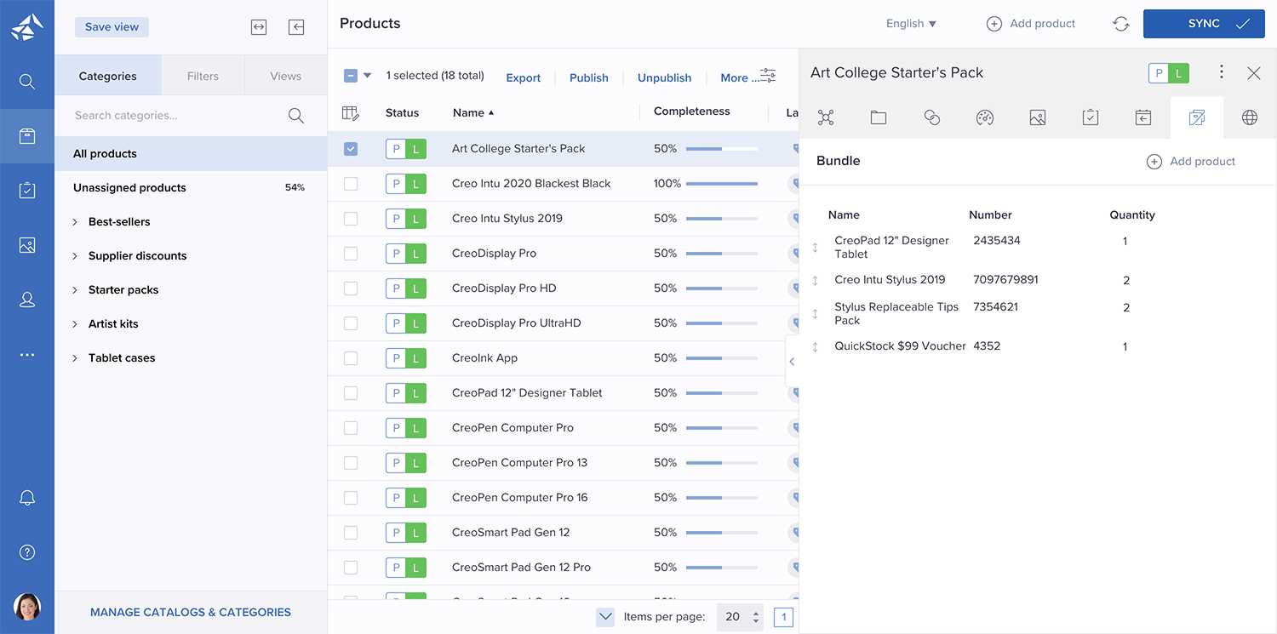
Task: Expand the Tablet cases category
Action: (75, 358)
